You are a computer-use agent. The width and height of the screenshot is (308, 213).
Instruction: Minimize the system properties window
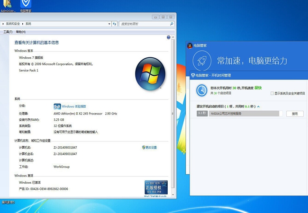point(155,17)
